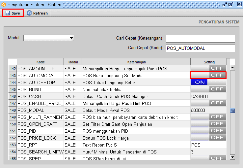243x168 pixels.
Task: Click the Cari Cepat (Keterangan) input field
Action: click(201, 39)
